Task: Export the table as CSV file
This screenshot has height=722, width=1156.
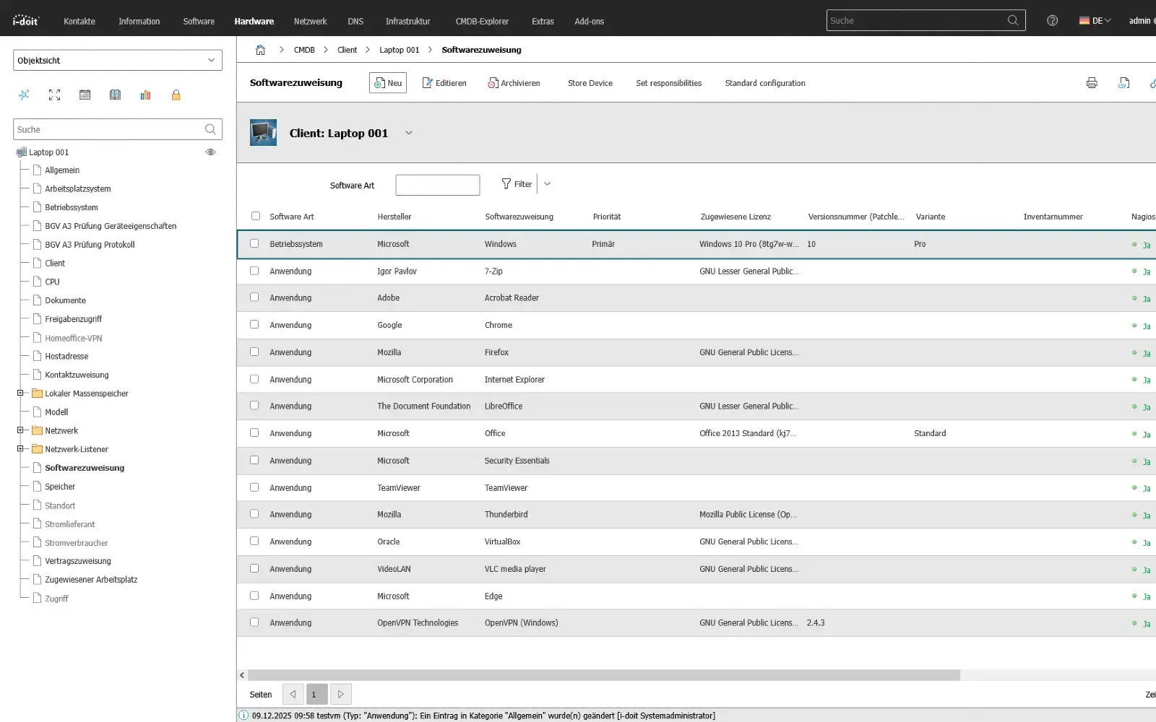Action: 1123,83
